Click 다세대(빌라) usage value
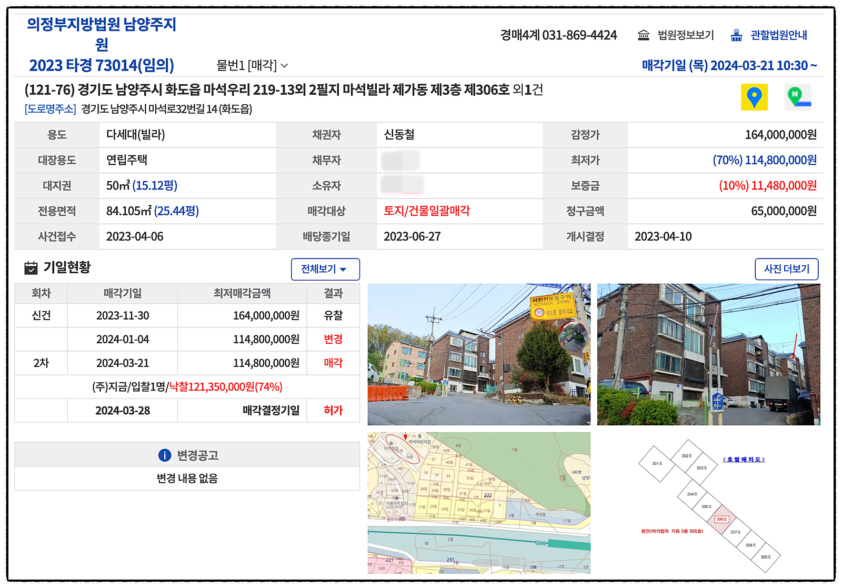The image size is (842, 588). point(136,135)
